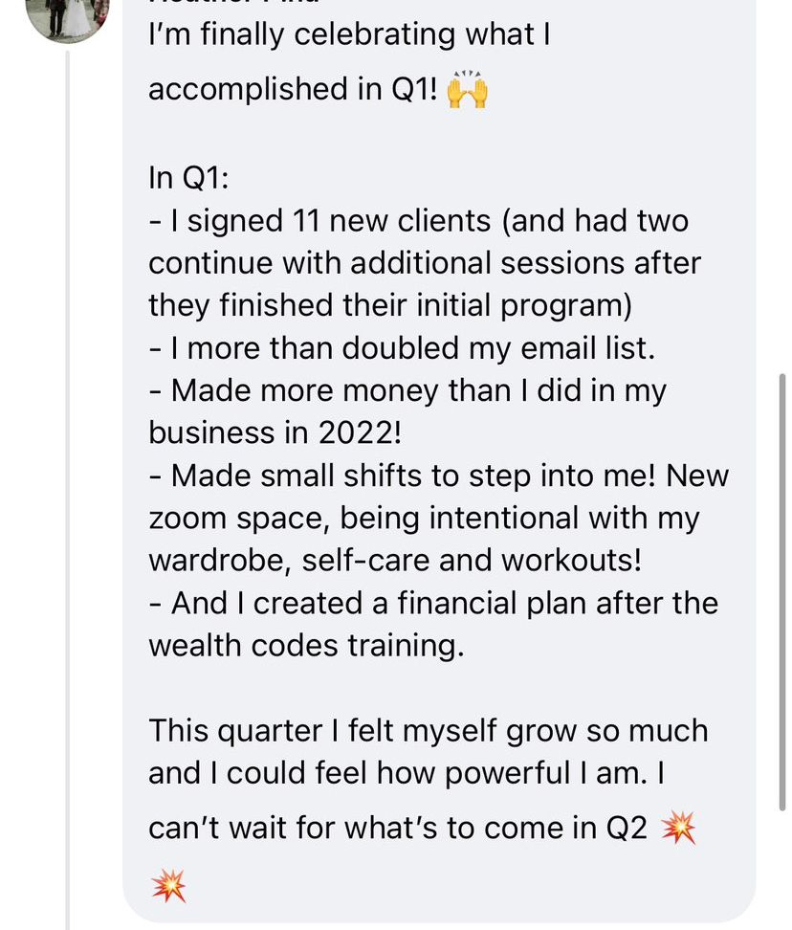Click the 'In Q1:' heading line
792x930 pixels.
click(x=188, y=178)
